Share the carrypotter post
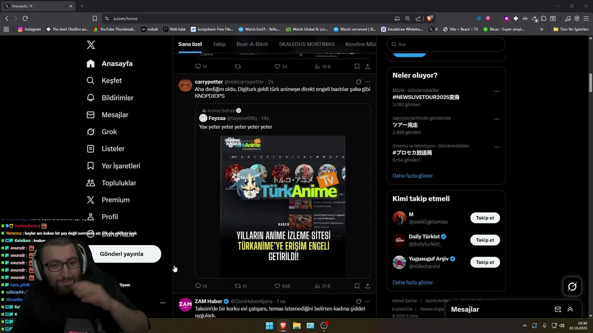The image size is (593, 333). coord(367,286)
